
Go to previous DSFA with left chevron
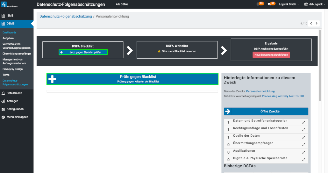click(x=311, y=23)
